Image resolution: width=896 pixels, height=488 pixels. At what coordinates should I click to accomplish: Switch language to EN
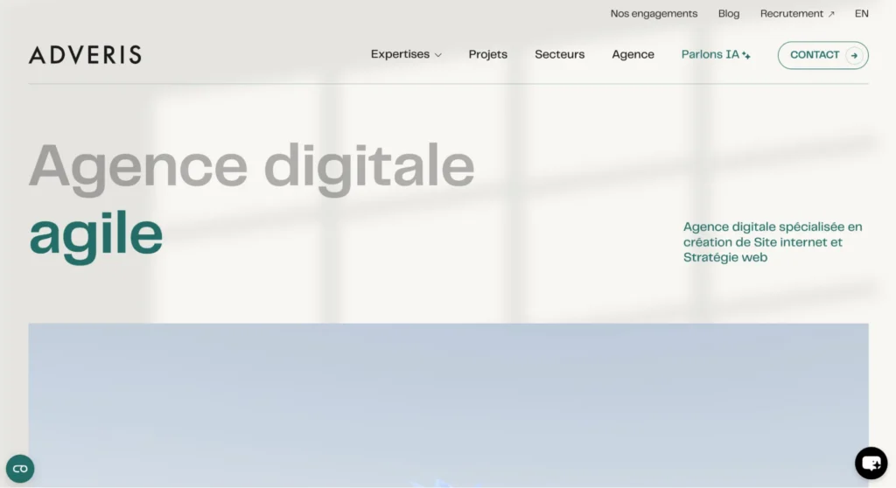[861, 14]
